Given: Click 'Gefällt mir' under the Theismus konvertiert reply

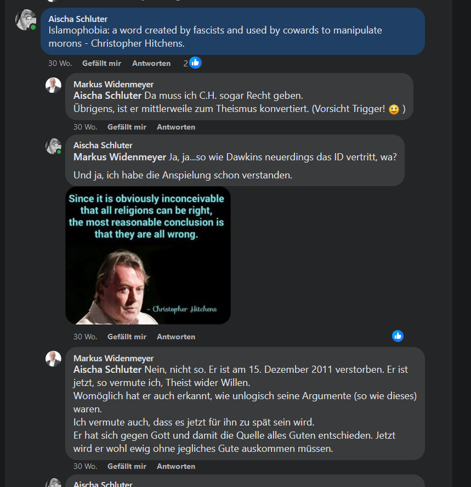Looking at the screenshot, I should click(127, 127).
